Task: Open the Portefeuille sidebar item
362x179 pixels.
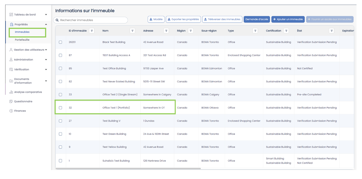Action: [x=22, y=40]
